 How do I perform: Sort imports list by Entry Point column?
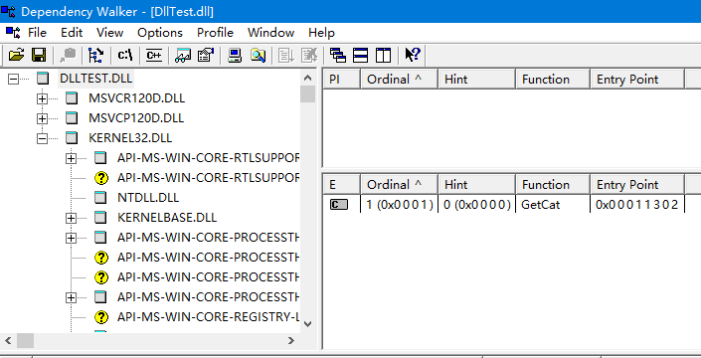[637, 80]
